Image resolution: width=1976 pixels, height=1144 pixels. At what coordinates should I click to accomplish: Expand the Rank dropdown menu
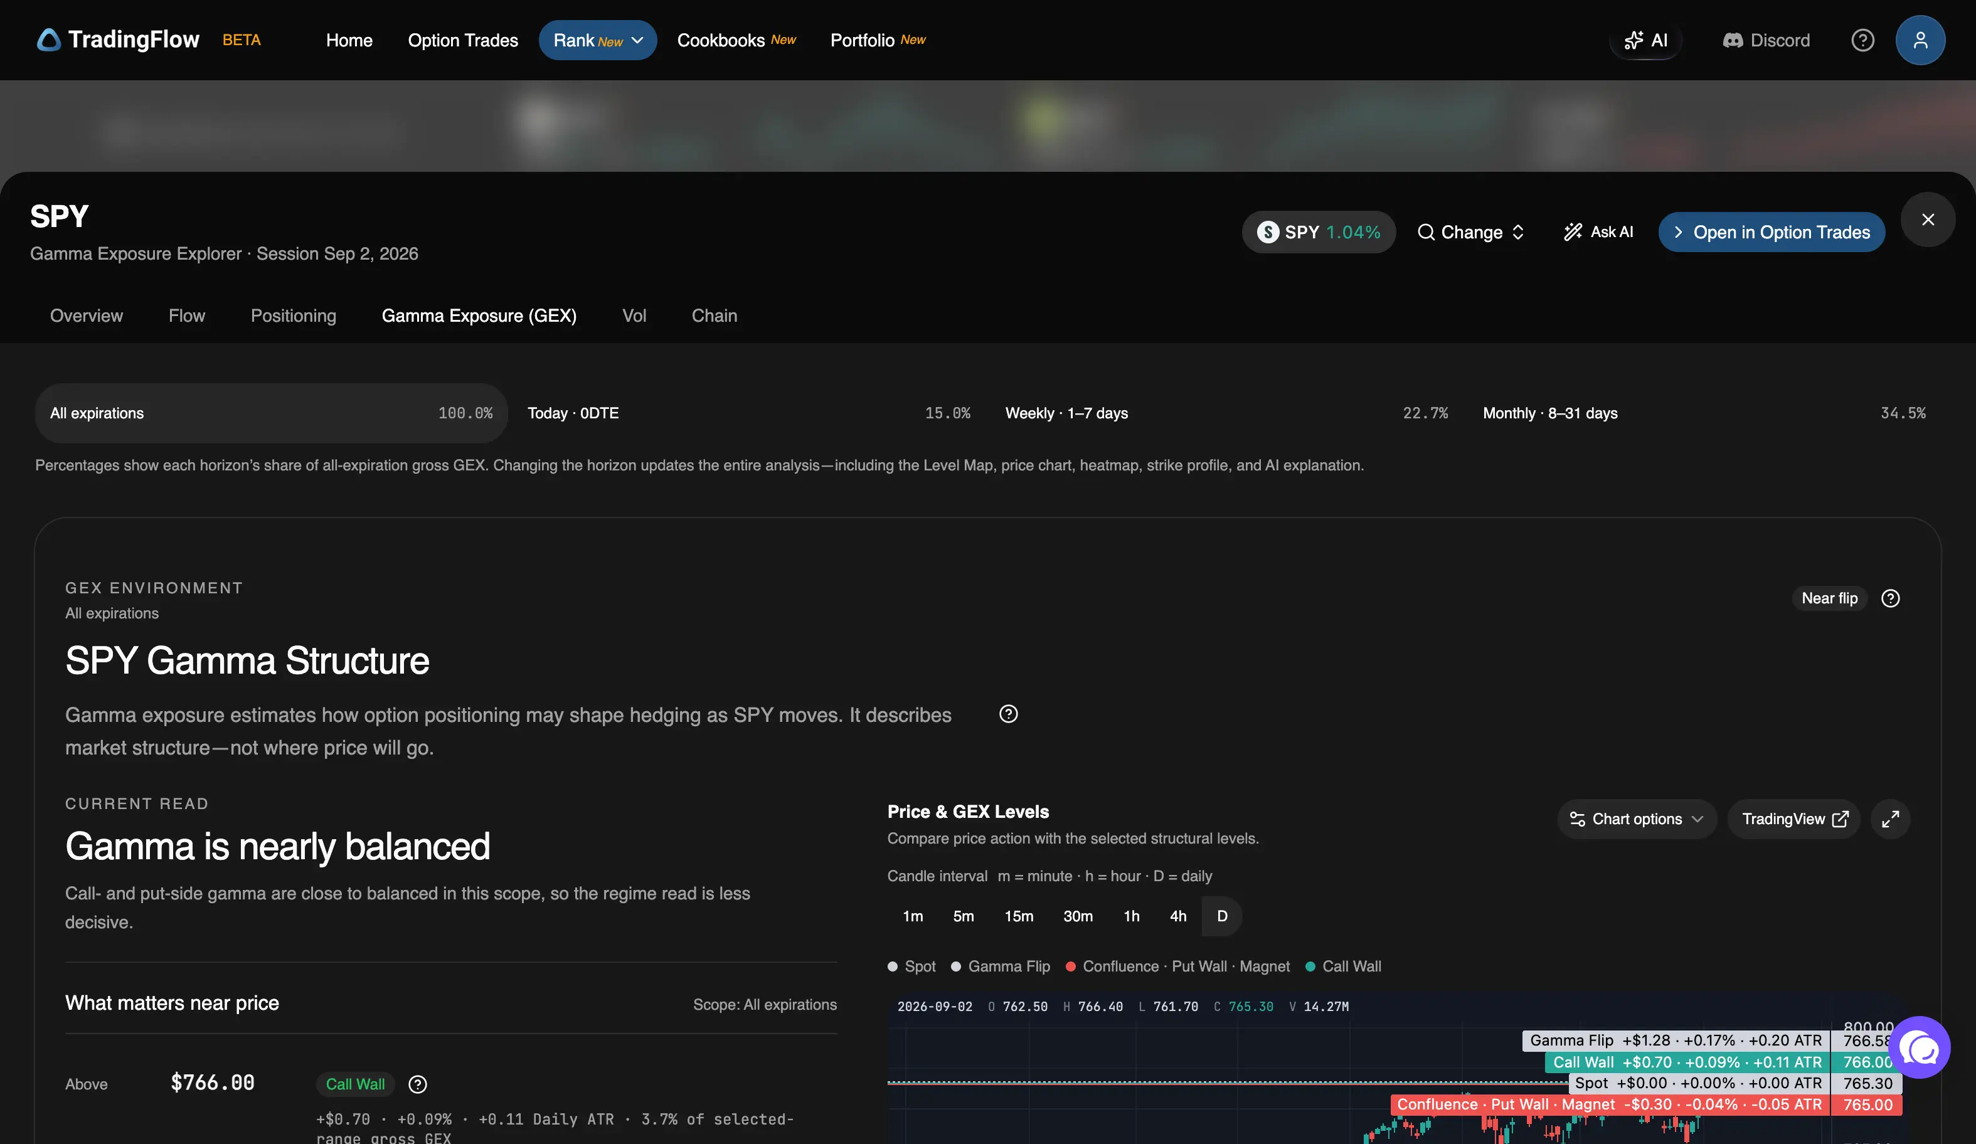tap(597, 40)
